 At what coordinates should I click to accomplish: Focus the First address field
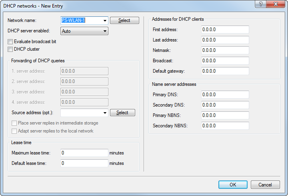[225, 30]
